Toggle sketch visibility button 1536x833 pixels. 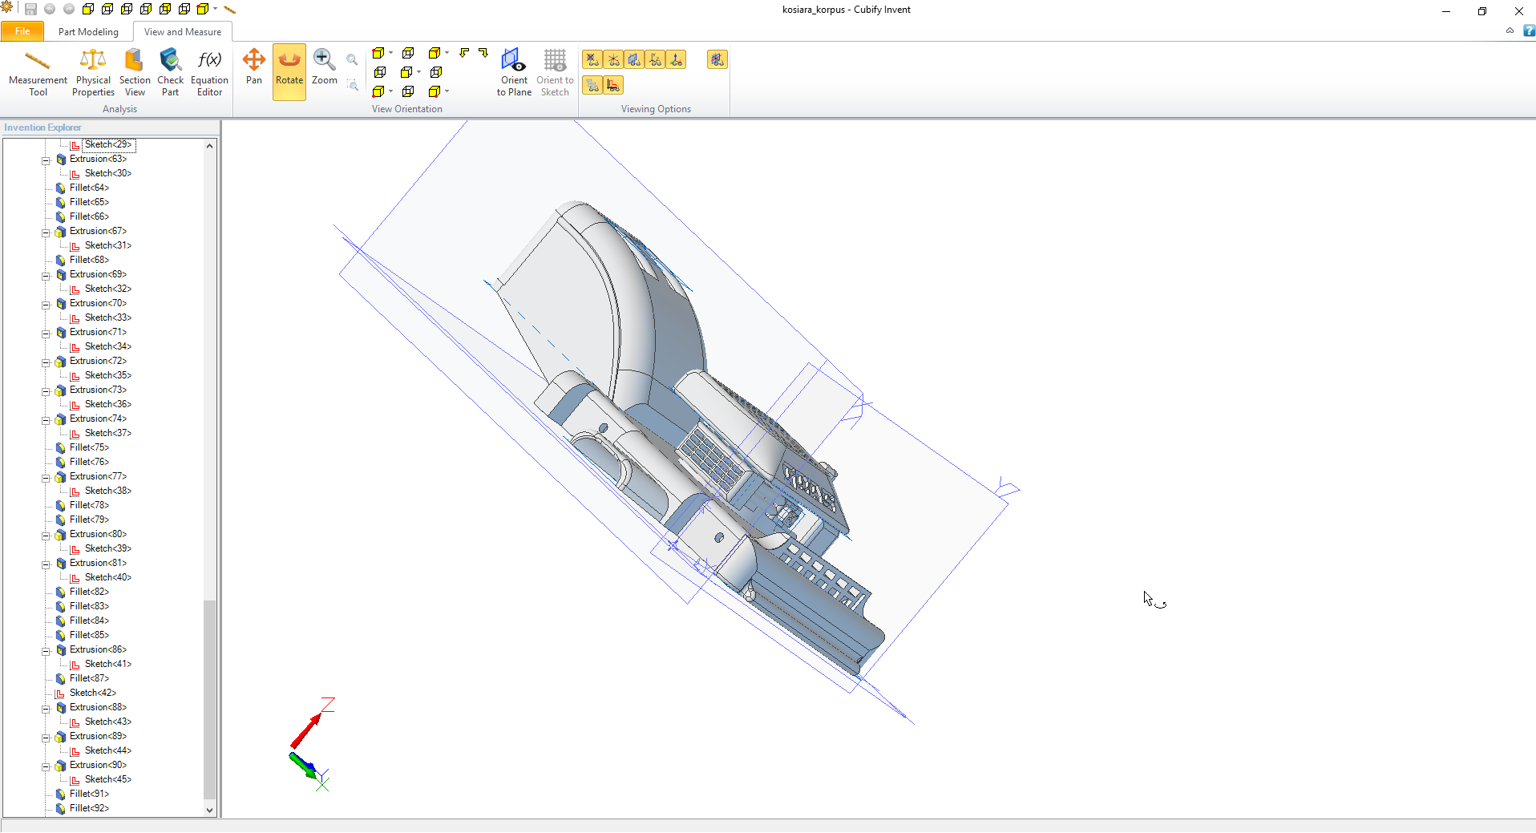[613, 85]
